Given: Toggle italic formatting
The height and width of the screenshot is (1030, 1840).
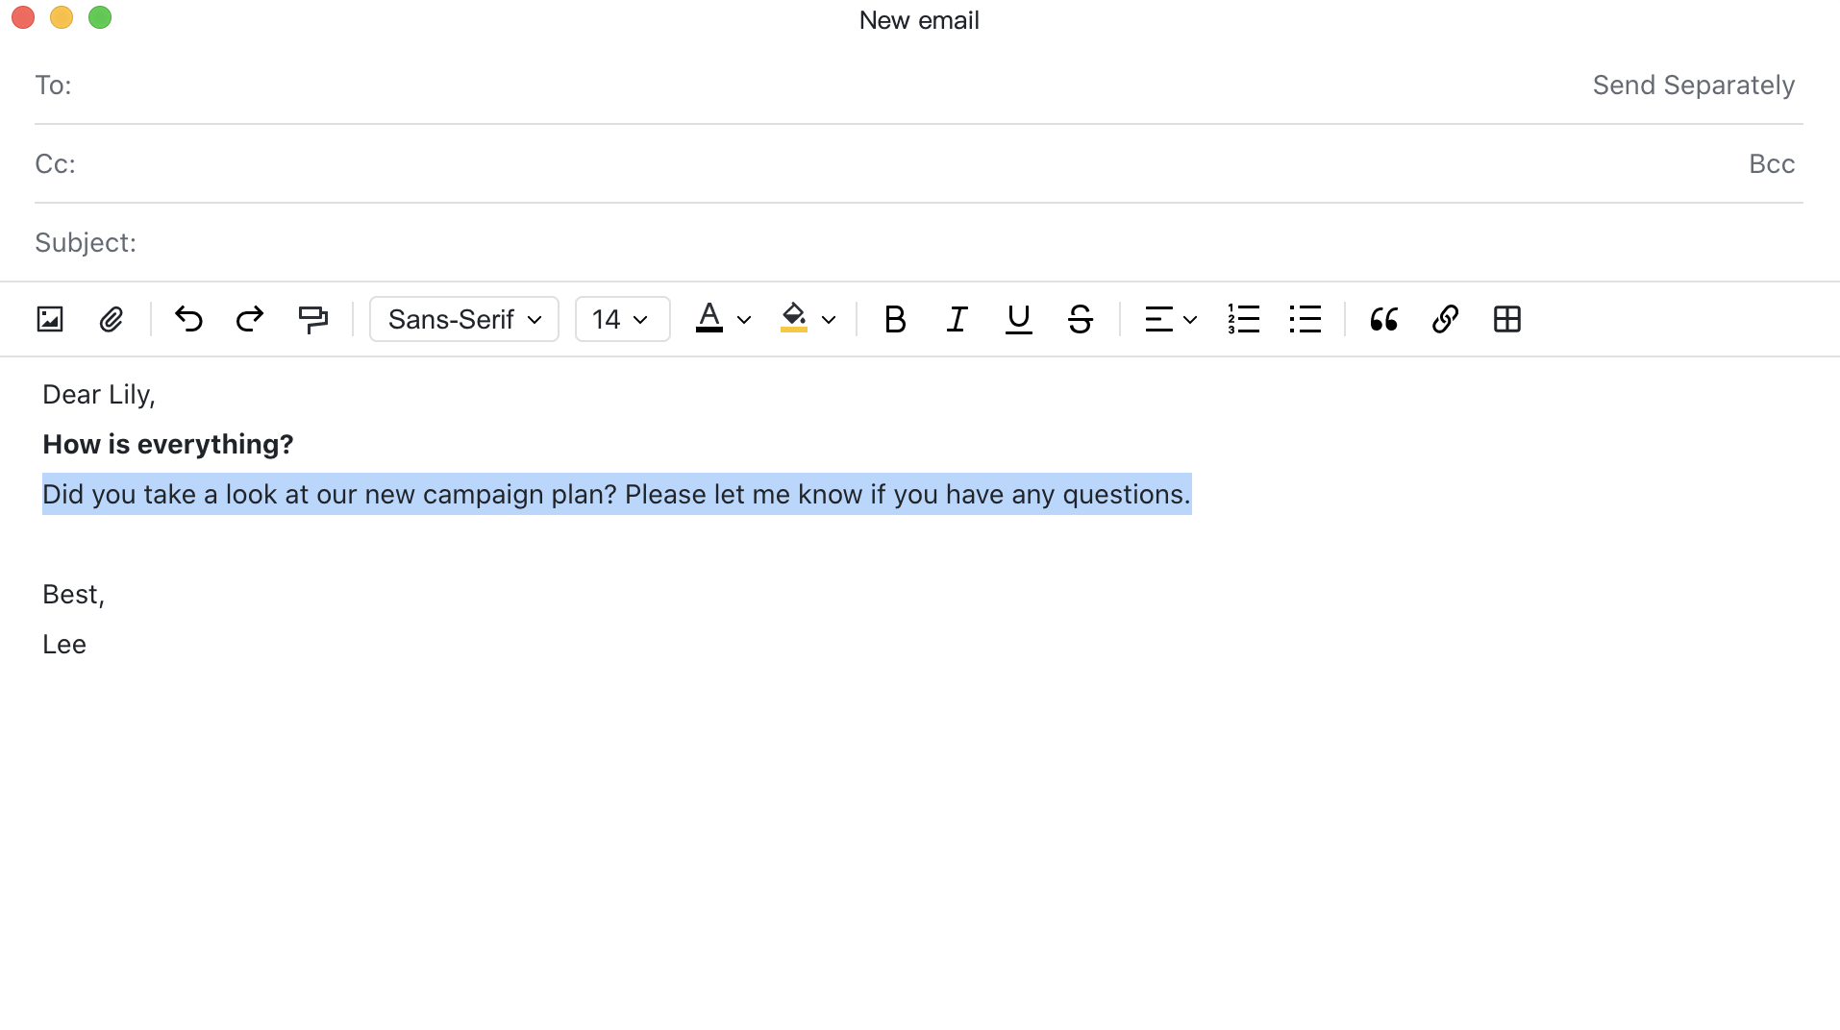Looking at the screenshot, I should (x=957, y=319).
